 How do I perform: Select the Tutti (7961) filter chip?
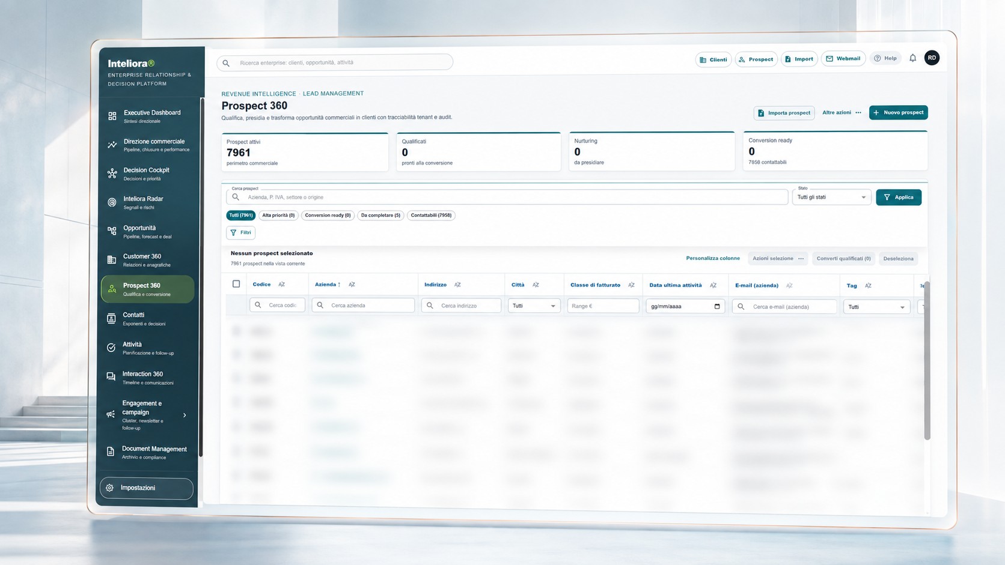[x=241, y=215]
